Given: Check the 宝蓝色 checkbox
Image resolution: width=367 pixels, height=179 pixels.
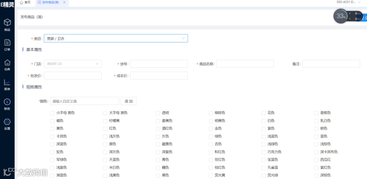Looking at the screenshot, I should pos(264,160).
